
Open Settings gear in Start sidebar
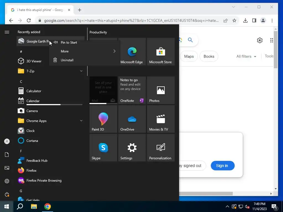tap(7, 181)
